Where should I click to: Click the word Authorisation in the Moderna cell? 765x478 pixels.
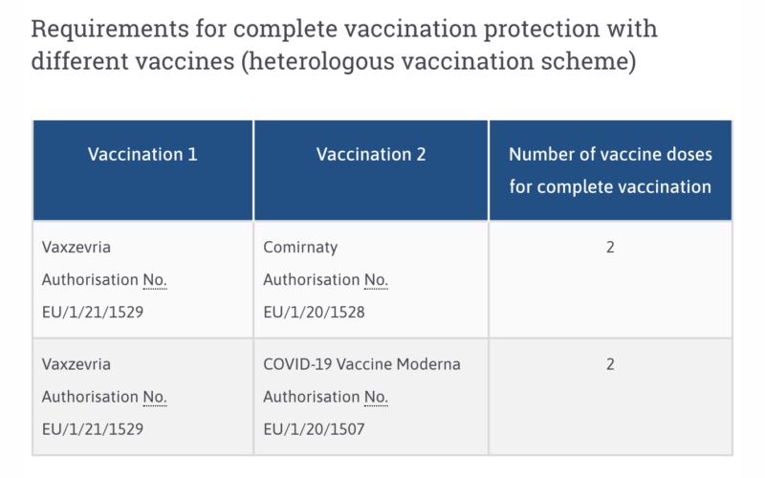312,397
